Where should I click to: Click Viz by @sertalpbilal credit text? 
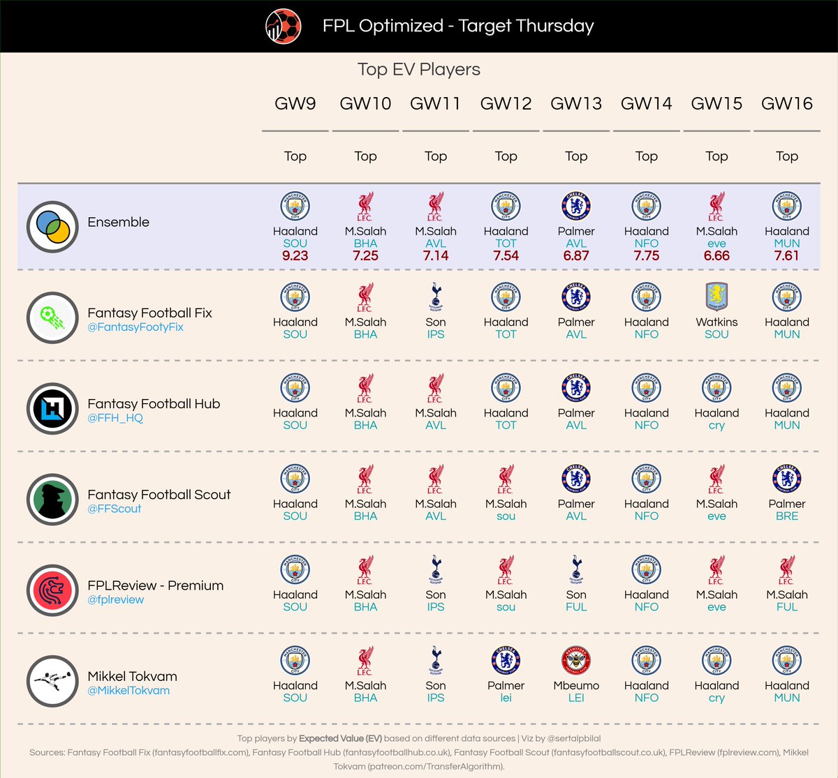pos(561,738)
